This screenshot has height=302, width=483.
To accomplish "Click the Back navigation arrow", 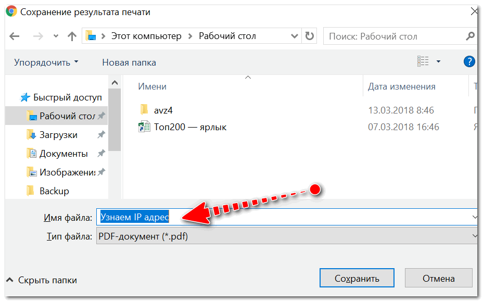I will coord(15,36).
